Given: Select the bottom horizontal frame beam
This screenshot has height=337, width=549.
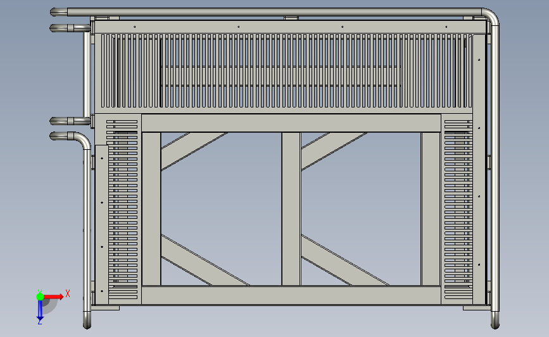Looking at the screenshot, I should click(291, 295).
